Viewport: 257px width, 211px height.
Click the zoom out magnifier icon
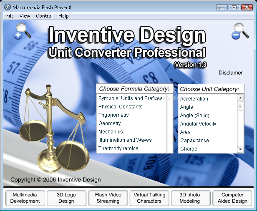[x=240, y=31]
